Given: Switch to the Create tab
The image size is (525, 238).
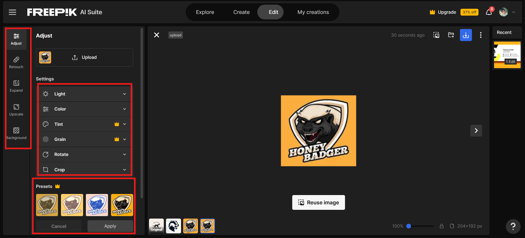Looking at the screenshot, I should [x=241, y=12].
